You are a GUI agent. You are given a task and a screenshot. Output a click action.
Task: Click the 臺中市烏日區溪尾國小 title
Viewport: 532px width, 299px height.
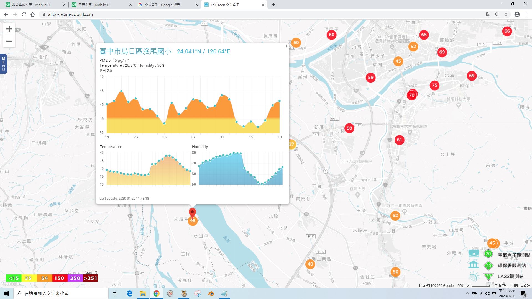(135, 51)
